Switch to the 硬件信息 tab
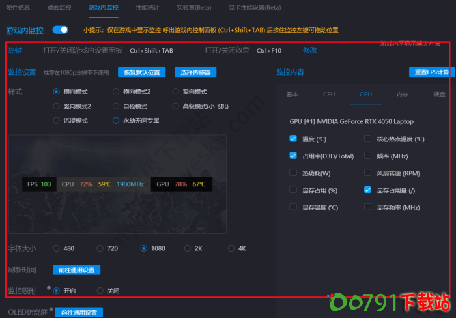This screenshot has height=318, width=456. [18, 7]
